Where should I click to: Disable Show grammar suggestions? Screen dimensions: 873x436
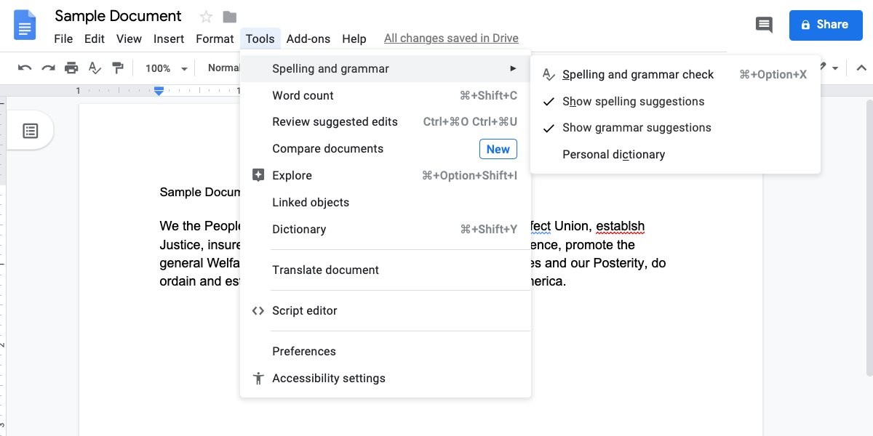pyautogui.click(x=637, y=127)
